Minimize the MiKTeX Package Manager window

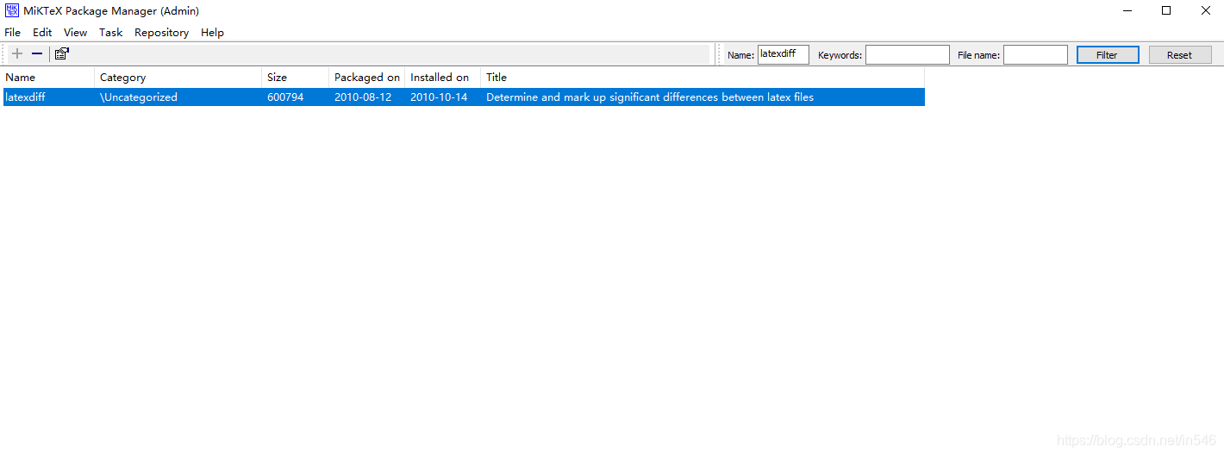point(1127,10)
